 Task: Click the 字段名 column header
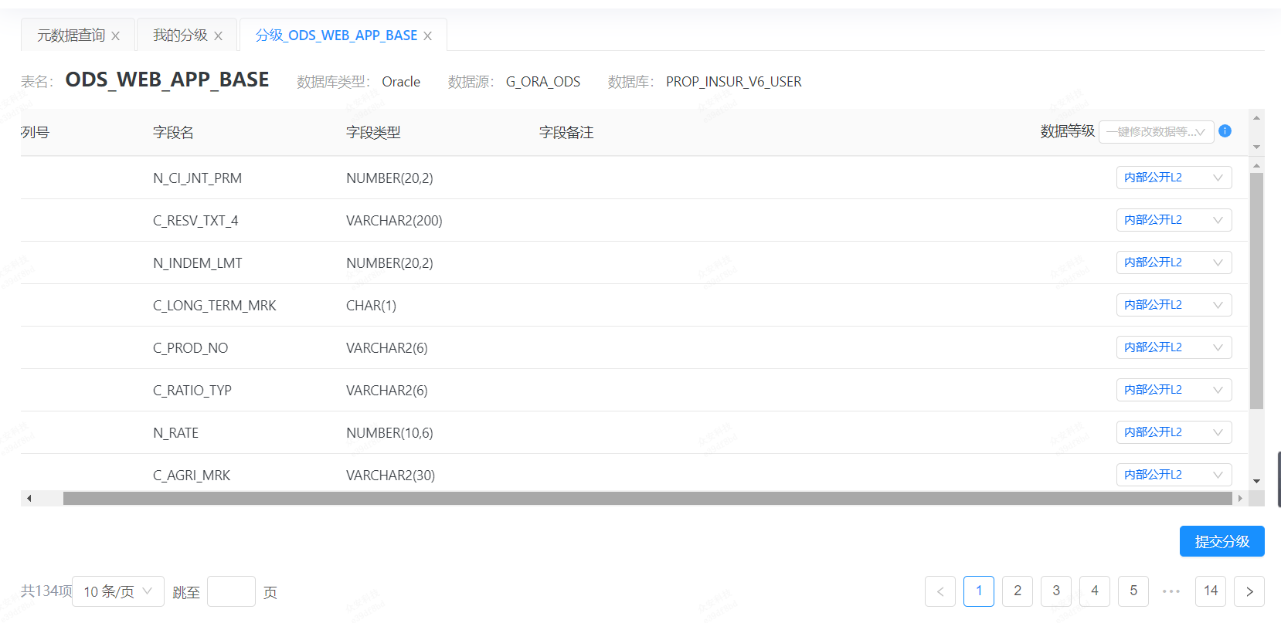tap(173, 133)
